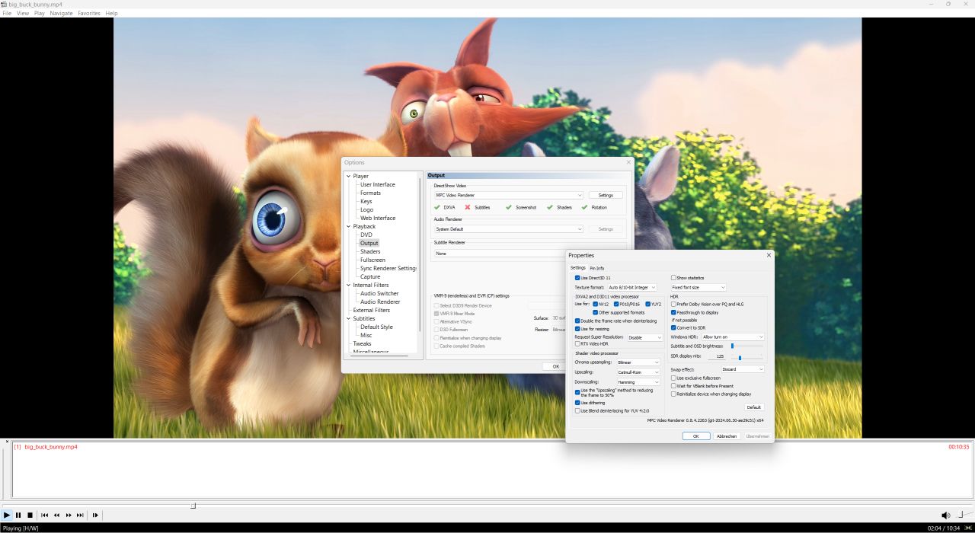Screen dimensions: 975x533
Task: Uncheck the P010/P016 checkbox
Action: (616, 304)
